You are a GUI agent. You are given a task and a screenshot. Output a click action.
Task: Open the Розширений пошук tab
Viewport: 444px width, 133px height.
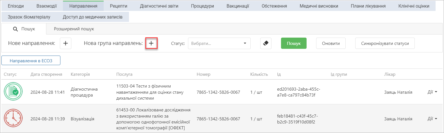tap(74, 29)
